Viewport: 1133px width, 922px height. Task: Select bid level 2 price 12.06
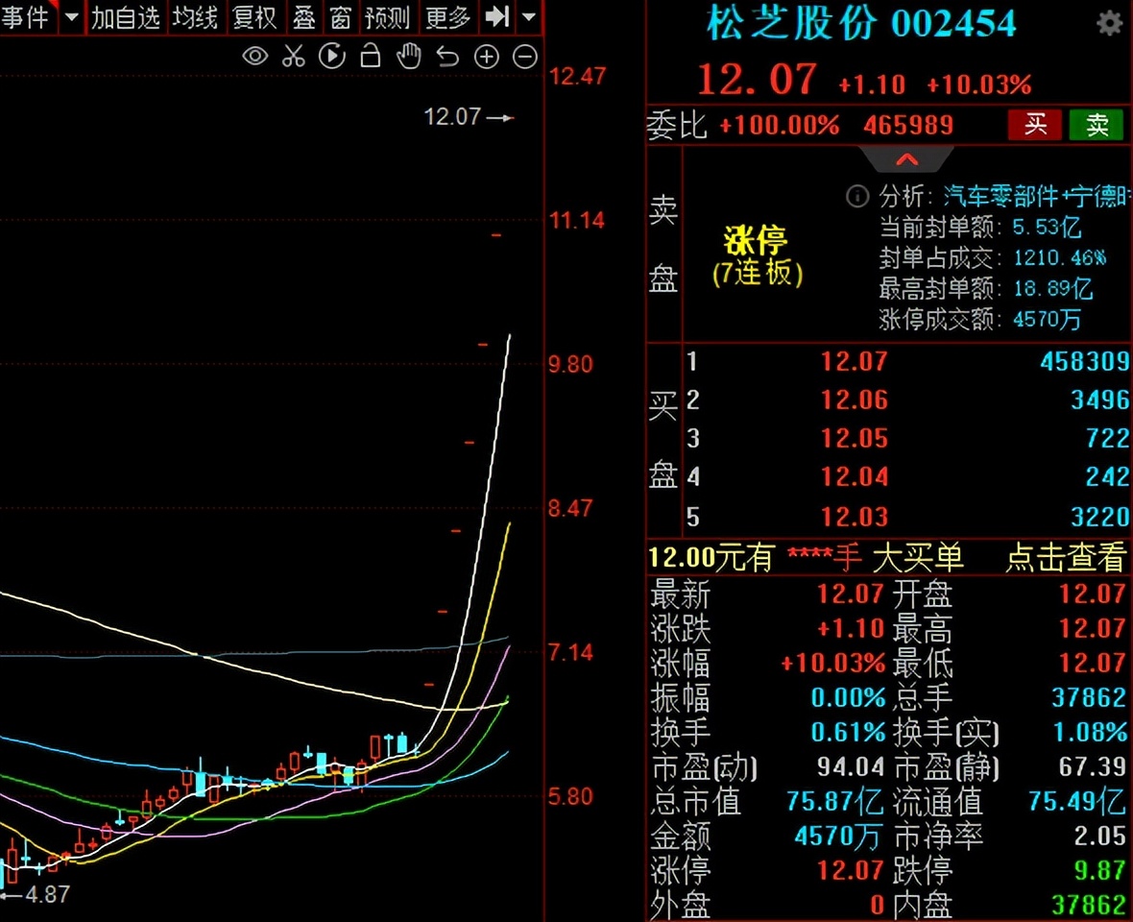(x=855, y=400)
